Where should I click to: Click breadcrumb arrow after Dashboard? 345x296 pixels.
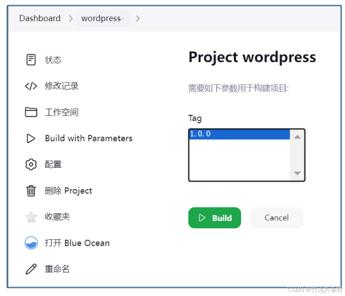pos(70,18)
